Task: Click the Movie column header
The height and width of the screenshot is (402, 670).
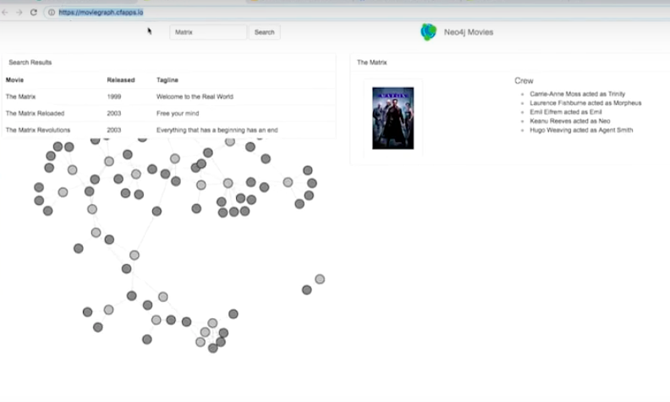Action: click(x=14, y=80)
